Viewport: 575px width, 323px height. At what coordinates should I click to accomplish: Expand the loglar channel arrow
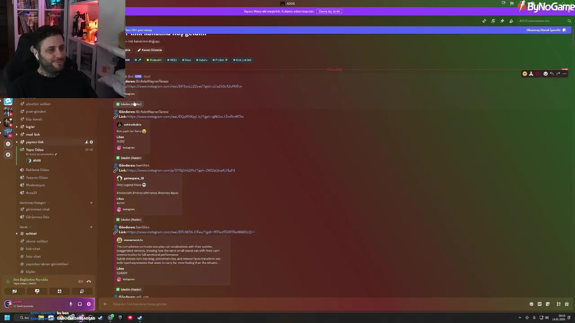[17, 127]
